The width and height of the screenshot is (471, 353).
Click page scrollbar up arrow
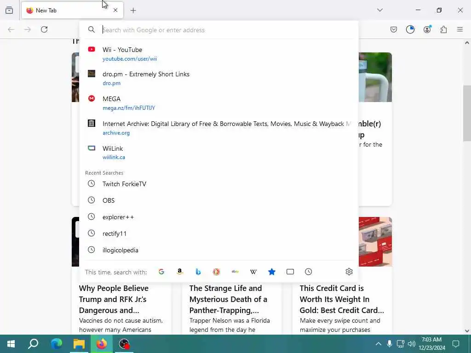(467, 43)
